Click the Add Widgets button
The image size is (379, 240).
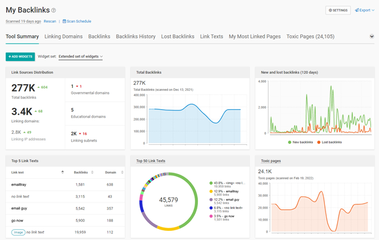pyautogui.click(x=20, y=56)
